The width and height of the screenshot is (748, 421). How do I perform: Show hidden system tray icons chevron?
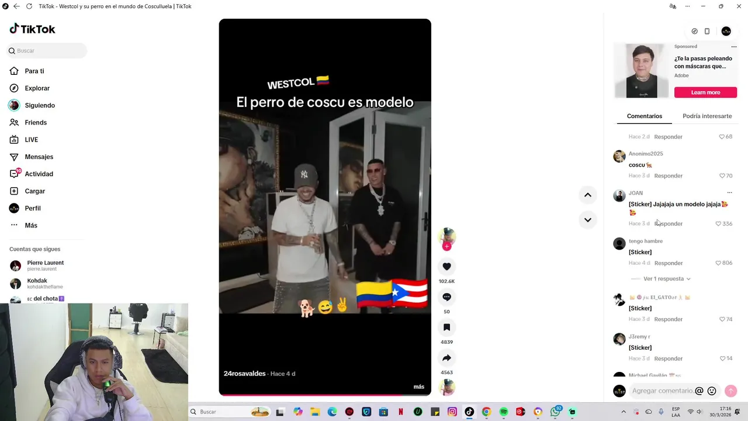[624, 412]
